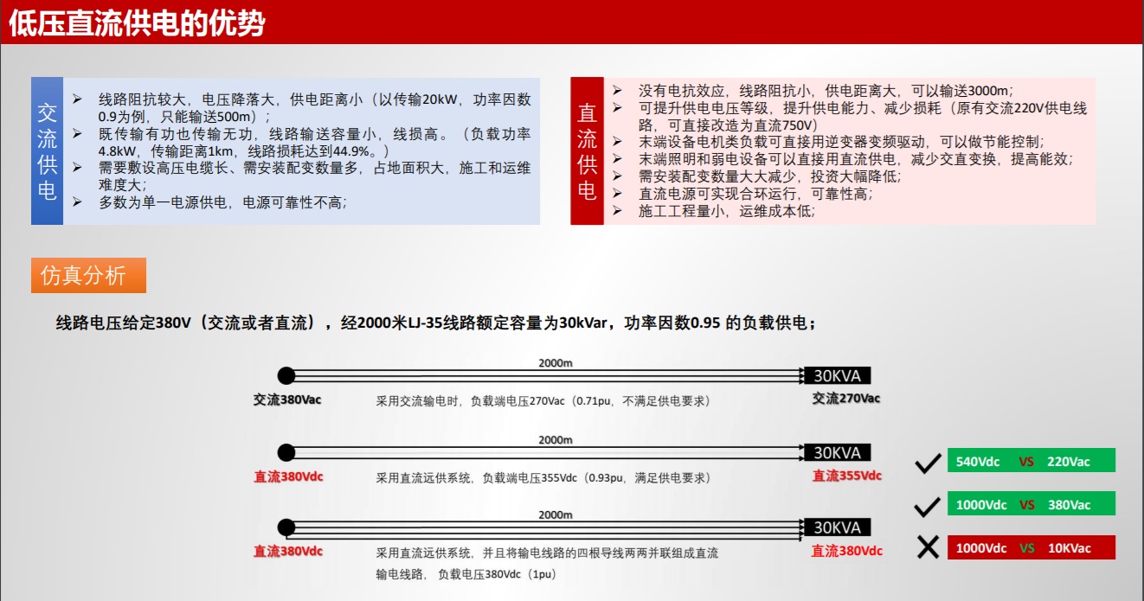Select the black source node above 交流380Vac
Screen dimensions: 1144x601
click(286, 375)
